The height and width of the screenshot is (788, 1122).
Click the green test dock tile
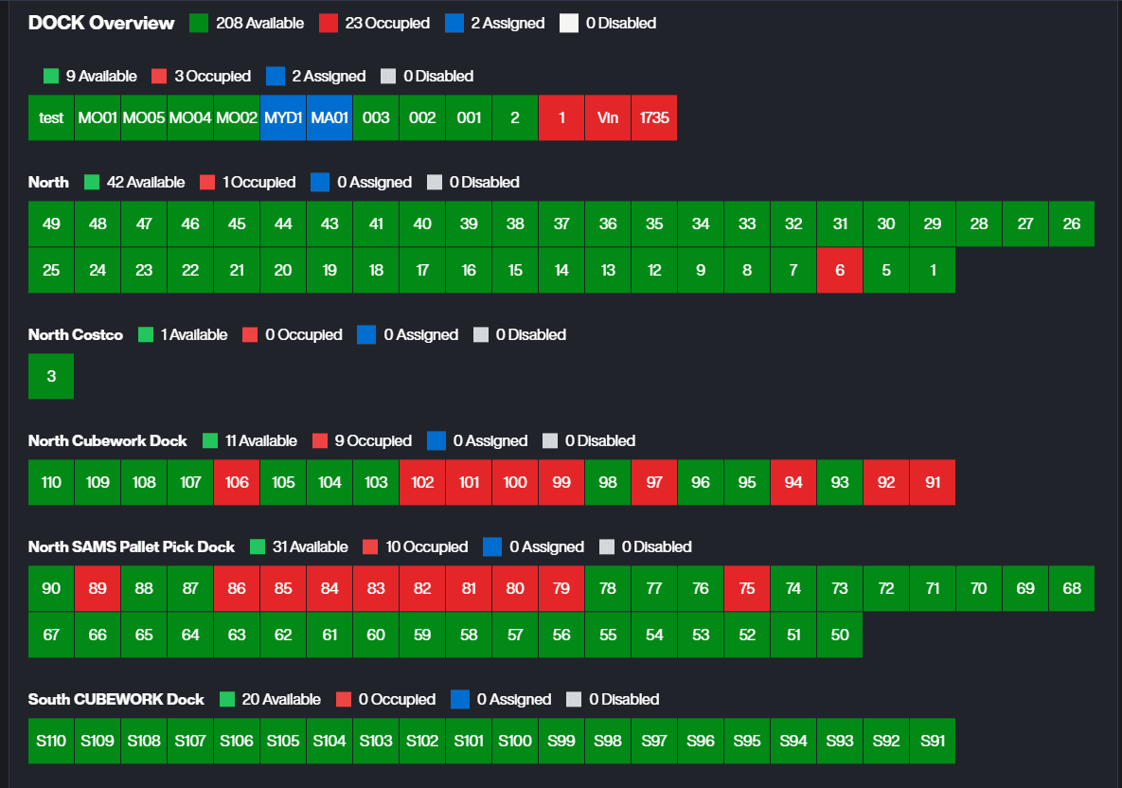pyautogui.click(x=51, y=118)
